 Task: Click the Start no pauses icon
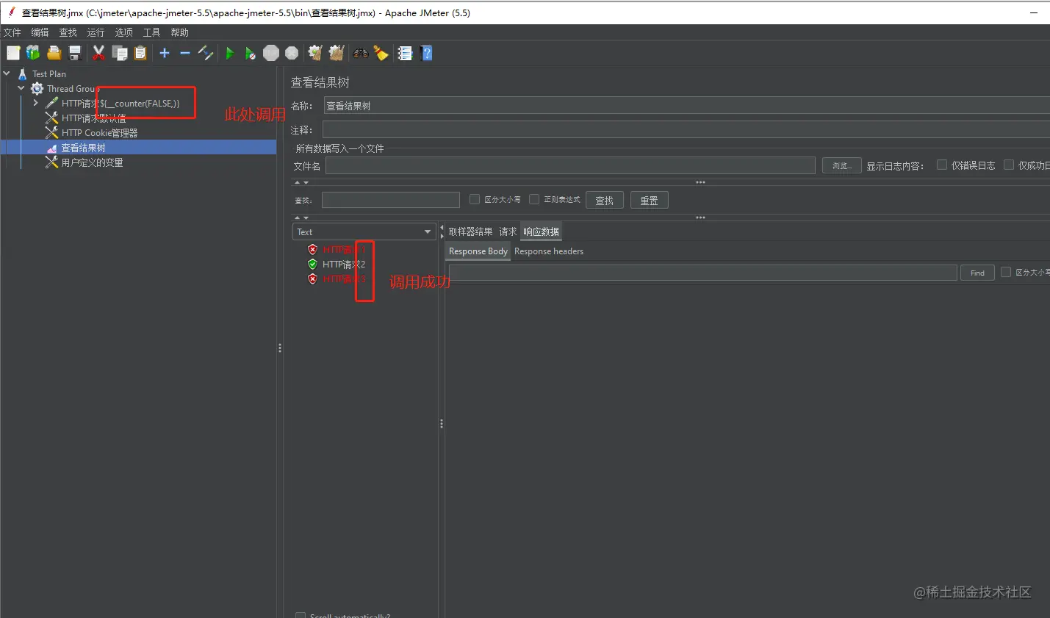pyautogui.click(x=251, y=53)
